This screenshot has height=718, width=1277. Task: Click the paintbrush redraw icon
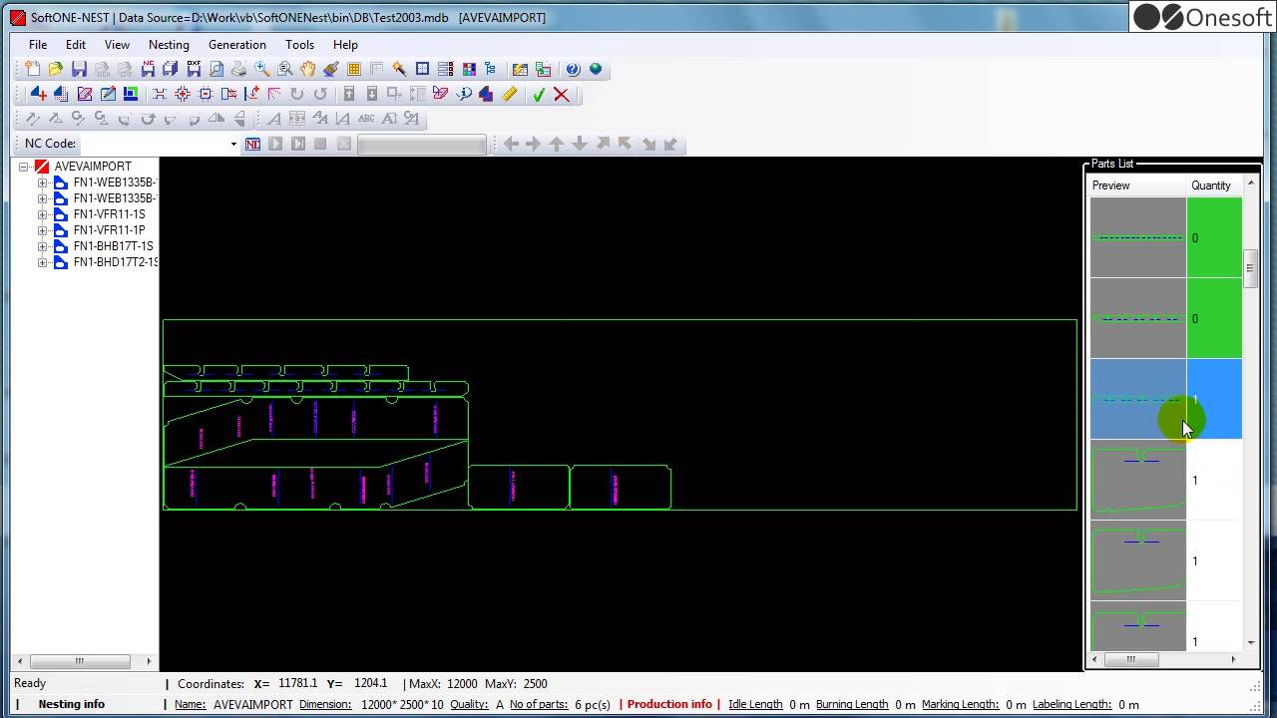(x=331, y=69)
